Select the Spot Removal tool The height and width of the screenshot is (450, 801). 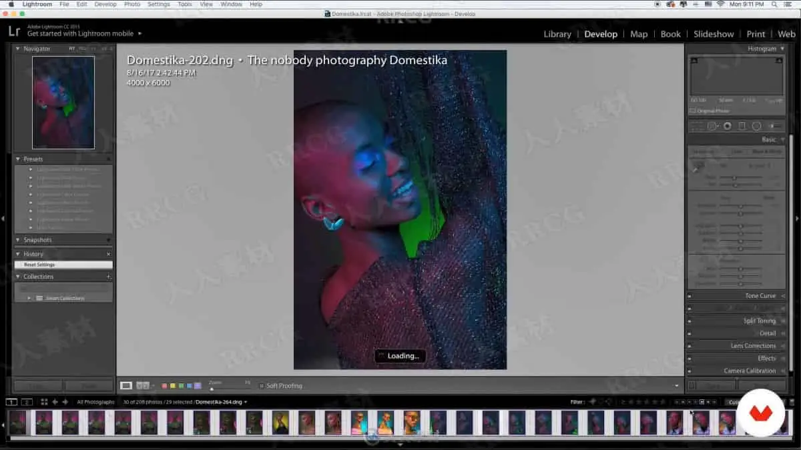click(x=712, y=126)
